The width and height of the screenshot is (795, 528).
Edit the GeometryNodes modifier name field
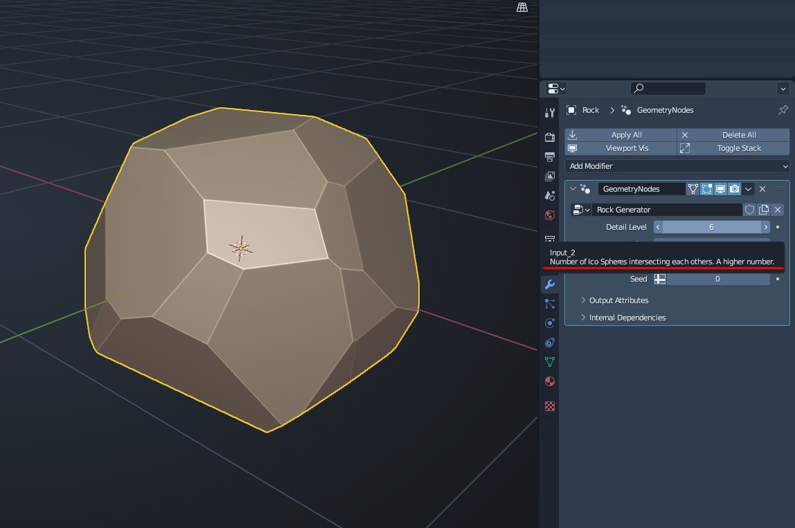pyautogui.click(x=641, y=189)
